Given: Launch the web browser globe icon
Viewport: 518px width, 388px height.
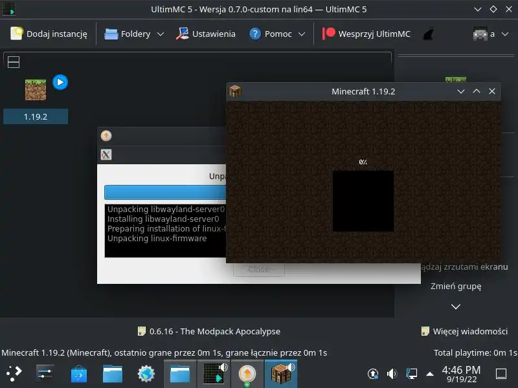Looking at the screenshot, I should [146, 374].
